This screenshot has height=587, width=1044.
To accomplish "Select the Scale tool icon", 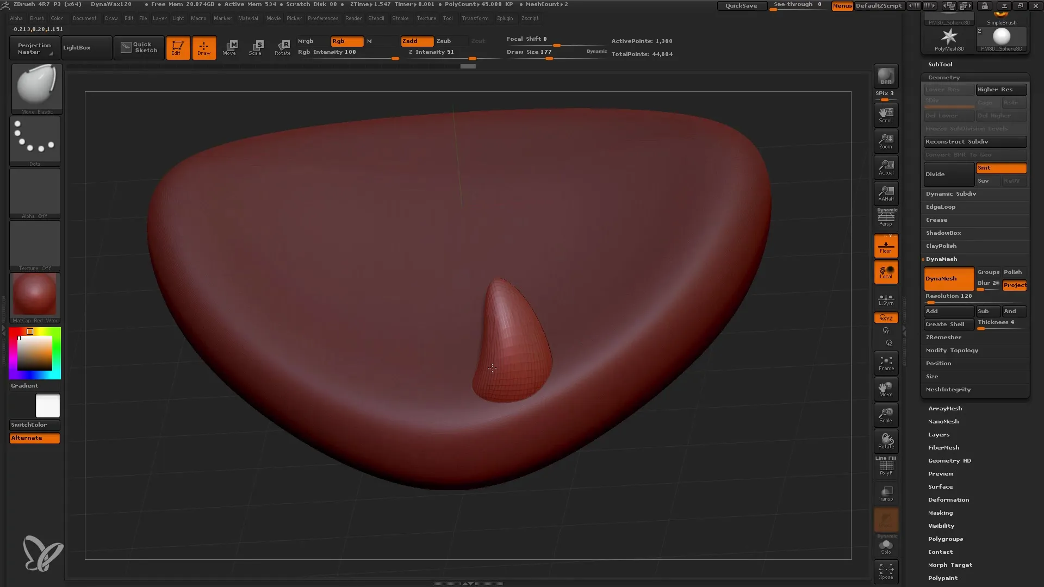I will pyautogui.click(x=256, y=47).
